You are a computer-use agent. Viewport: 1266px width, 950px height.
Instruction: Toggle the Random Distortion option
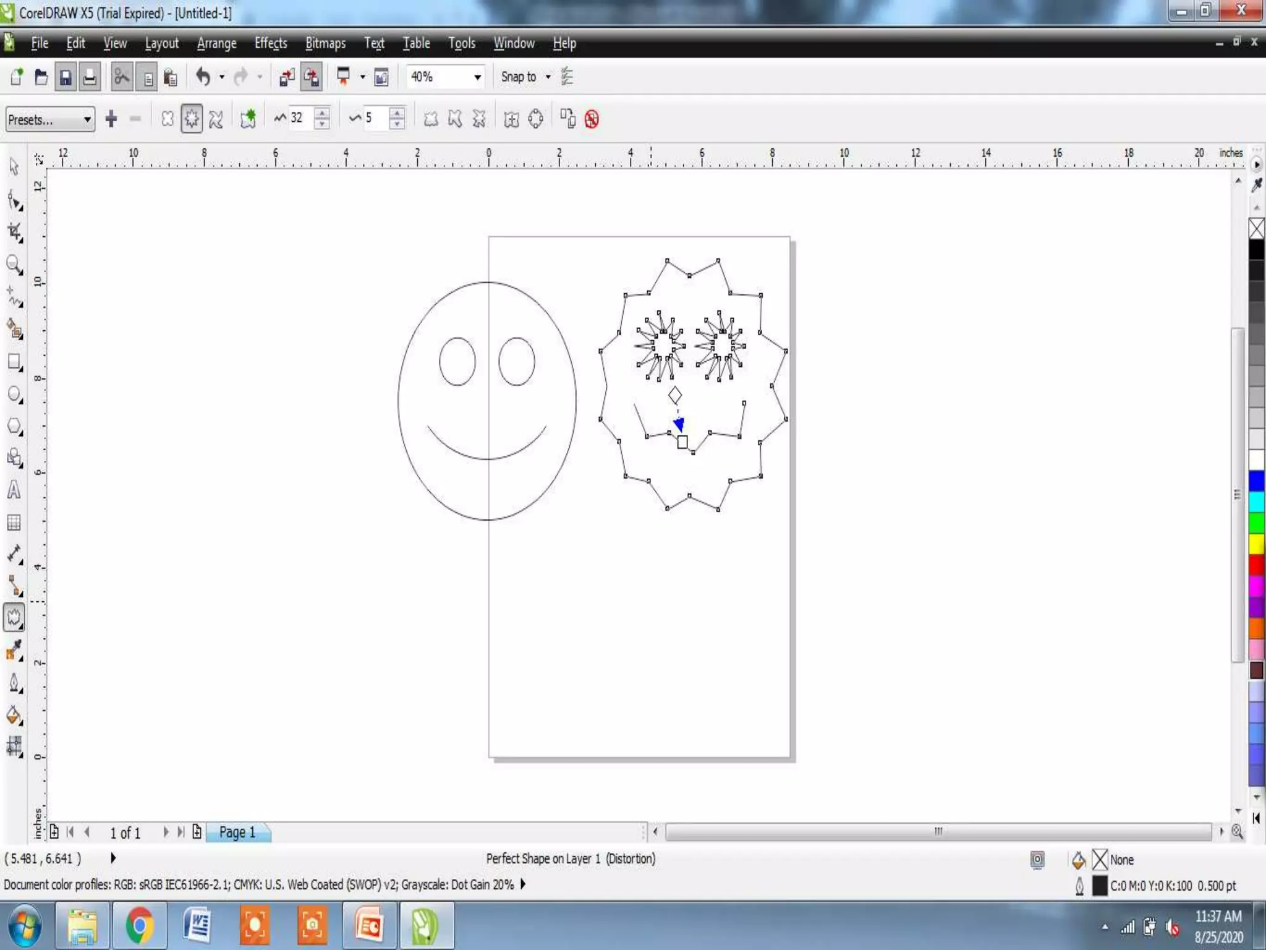coord(431,119)
